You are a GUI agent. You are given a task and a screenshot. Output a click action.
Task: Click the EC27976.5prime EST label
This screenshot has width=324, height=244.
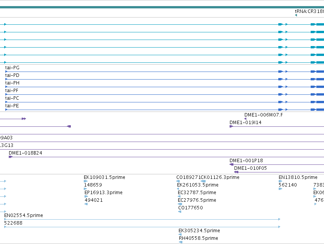pyautogui.click(x=197, y=200)
